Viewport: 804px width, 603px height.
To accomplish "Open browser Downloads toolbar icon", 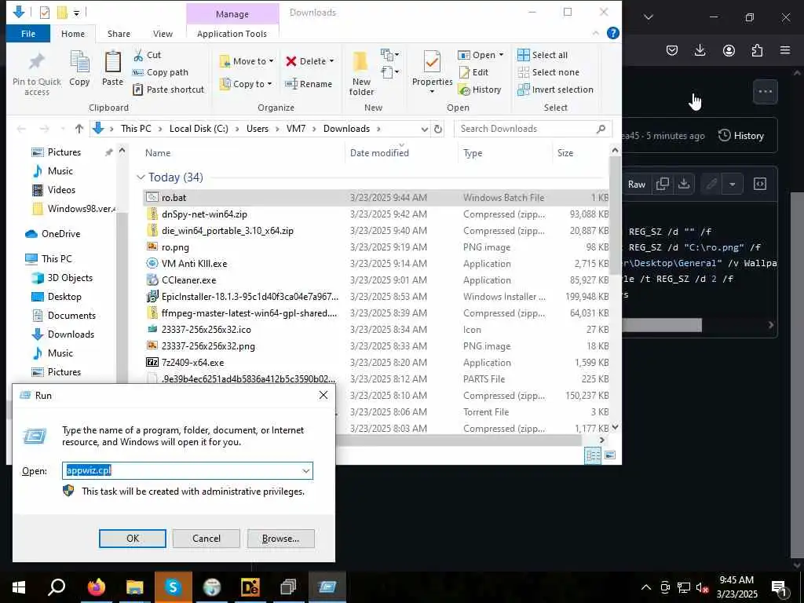I will click(x=700, y=50).
